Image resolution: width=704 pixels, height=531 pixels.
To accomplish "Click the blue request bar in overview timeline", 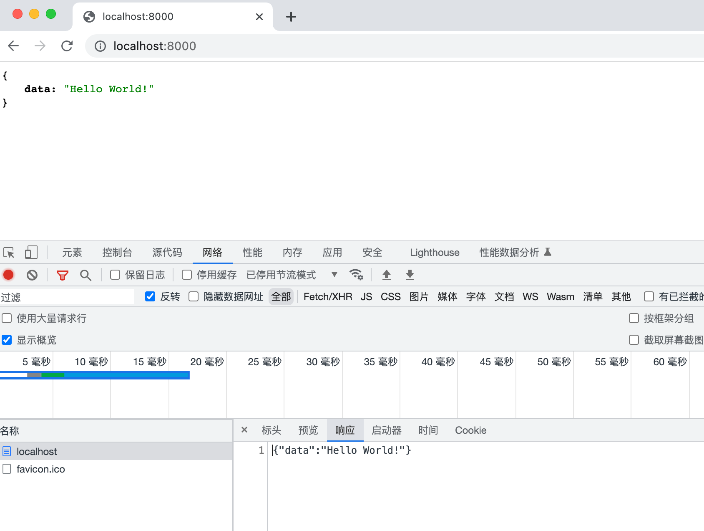I will point(95,375).
